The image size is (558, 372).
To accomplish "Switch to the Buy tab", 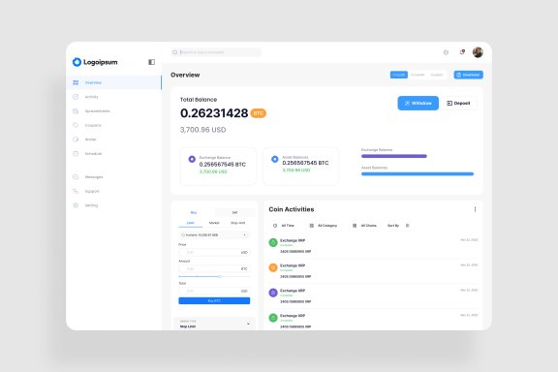I will (194, 212).
